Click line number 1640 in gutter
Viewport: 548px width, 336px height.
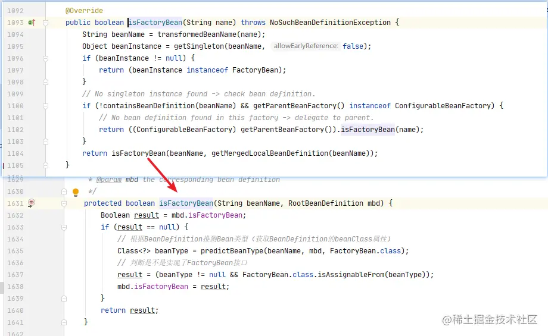click(x=15, y=310)
